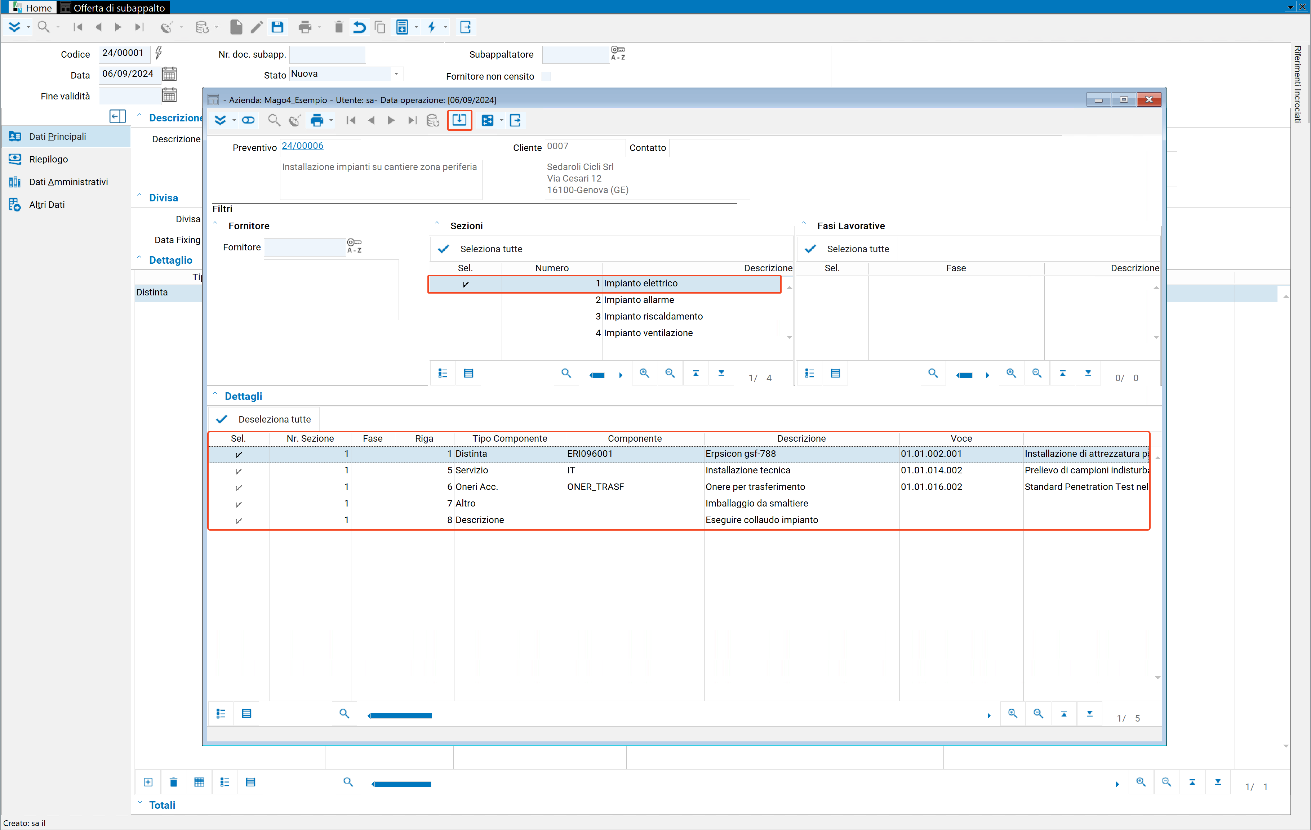
Task: Click the Nr. doc. subapp. input field
Action: 327,54
